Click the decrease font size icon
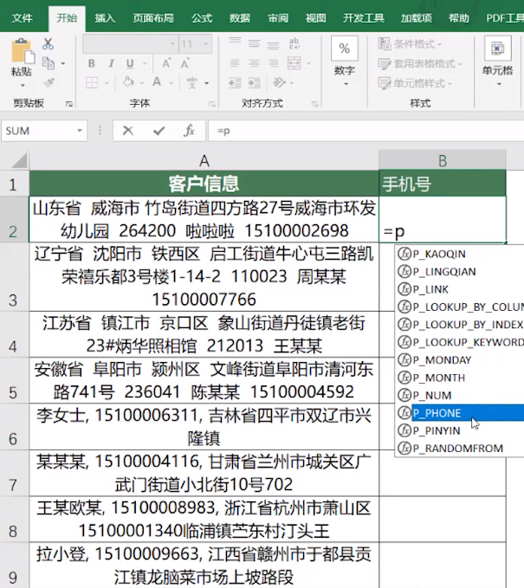524x588 pixels. pyautogui.click(x=184, y=63)
